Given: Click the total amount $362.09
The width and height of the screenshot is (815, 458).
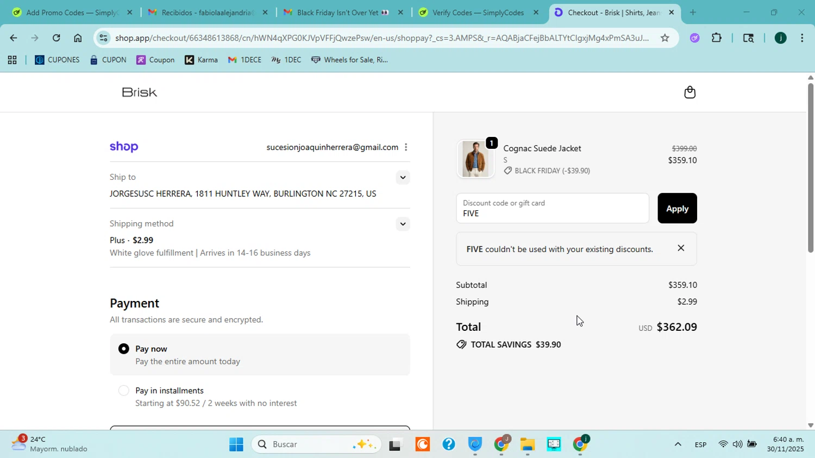Looking at the screenshot, I should 676,327.
